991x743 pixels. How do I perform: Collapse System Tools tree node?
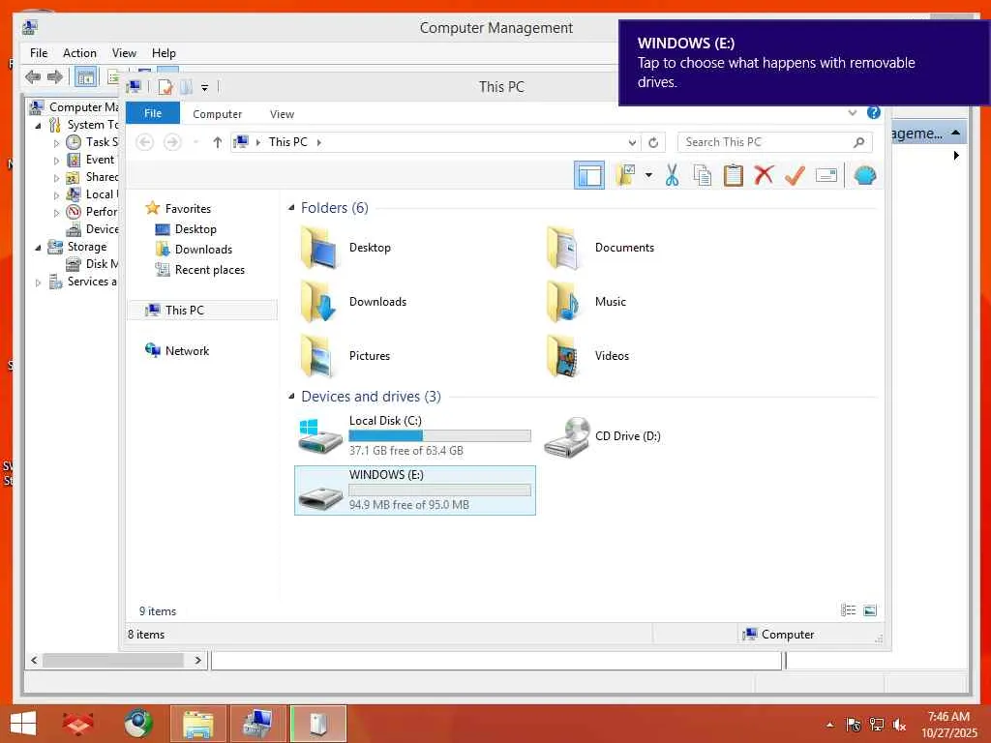click(x=39, y=125)
